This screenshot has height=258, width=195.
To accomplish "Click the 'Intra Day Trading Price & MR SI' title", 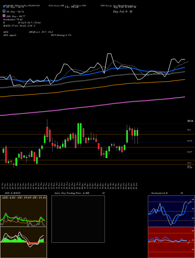I will [x=80, y=193].
